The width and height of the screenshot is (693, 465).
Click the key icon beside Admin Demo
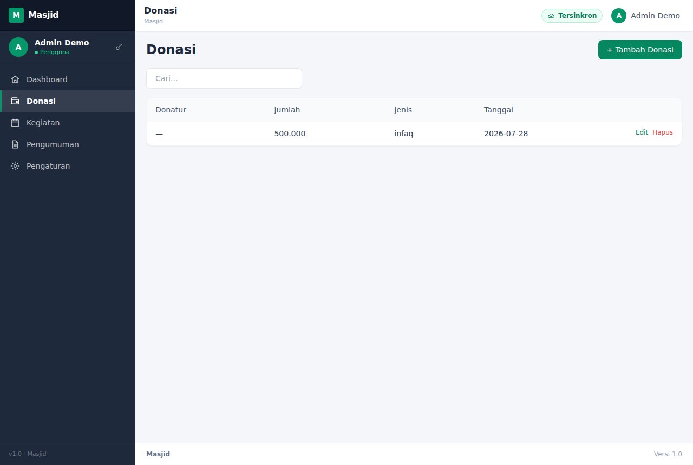(x=119, y=47)
